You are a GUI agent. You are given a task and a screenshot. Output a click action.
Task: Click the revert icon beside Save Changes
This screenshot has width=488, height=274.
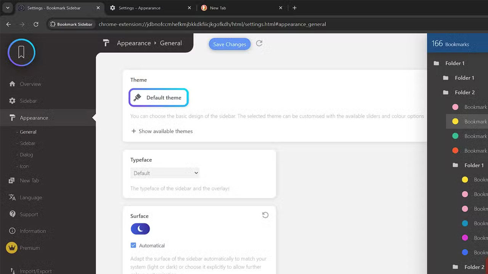click(x=259, y=43)
